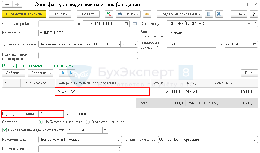Click row number 1 cell

[x=11, y=92]
